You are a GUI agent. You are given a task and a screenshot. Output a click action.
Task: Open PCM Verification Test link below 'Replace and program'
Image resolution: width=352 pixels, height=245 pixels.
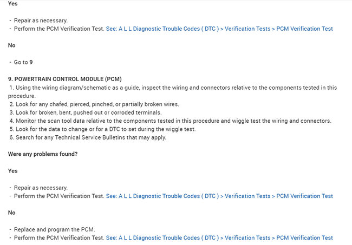coord(219,238)
